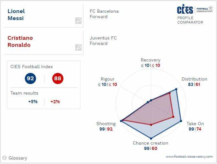
Task: Click the Chance creation axis label
Action: click(x=150, y=143)
